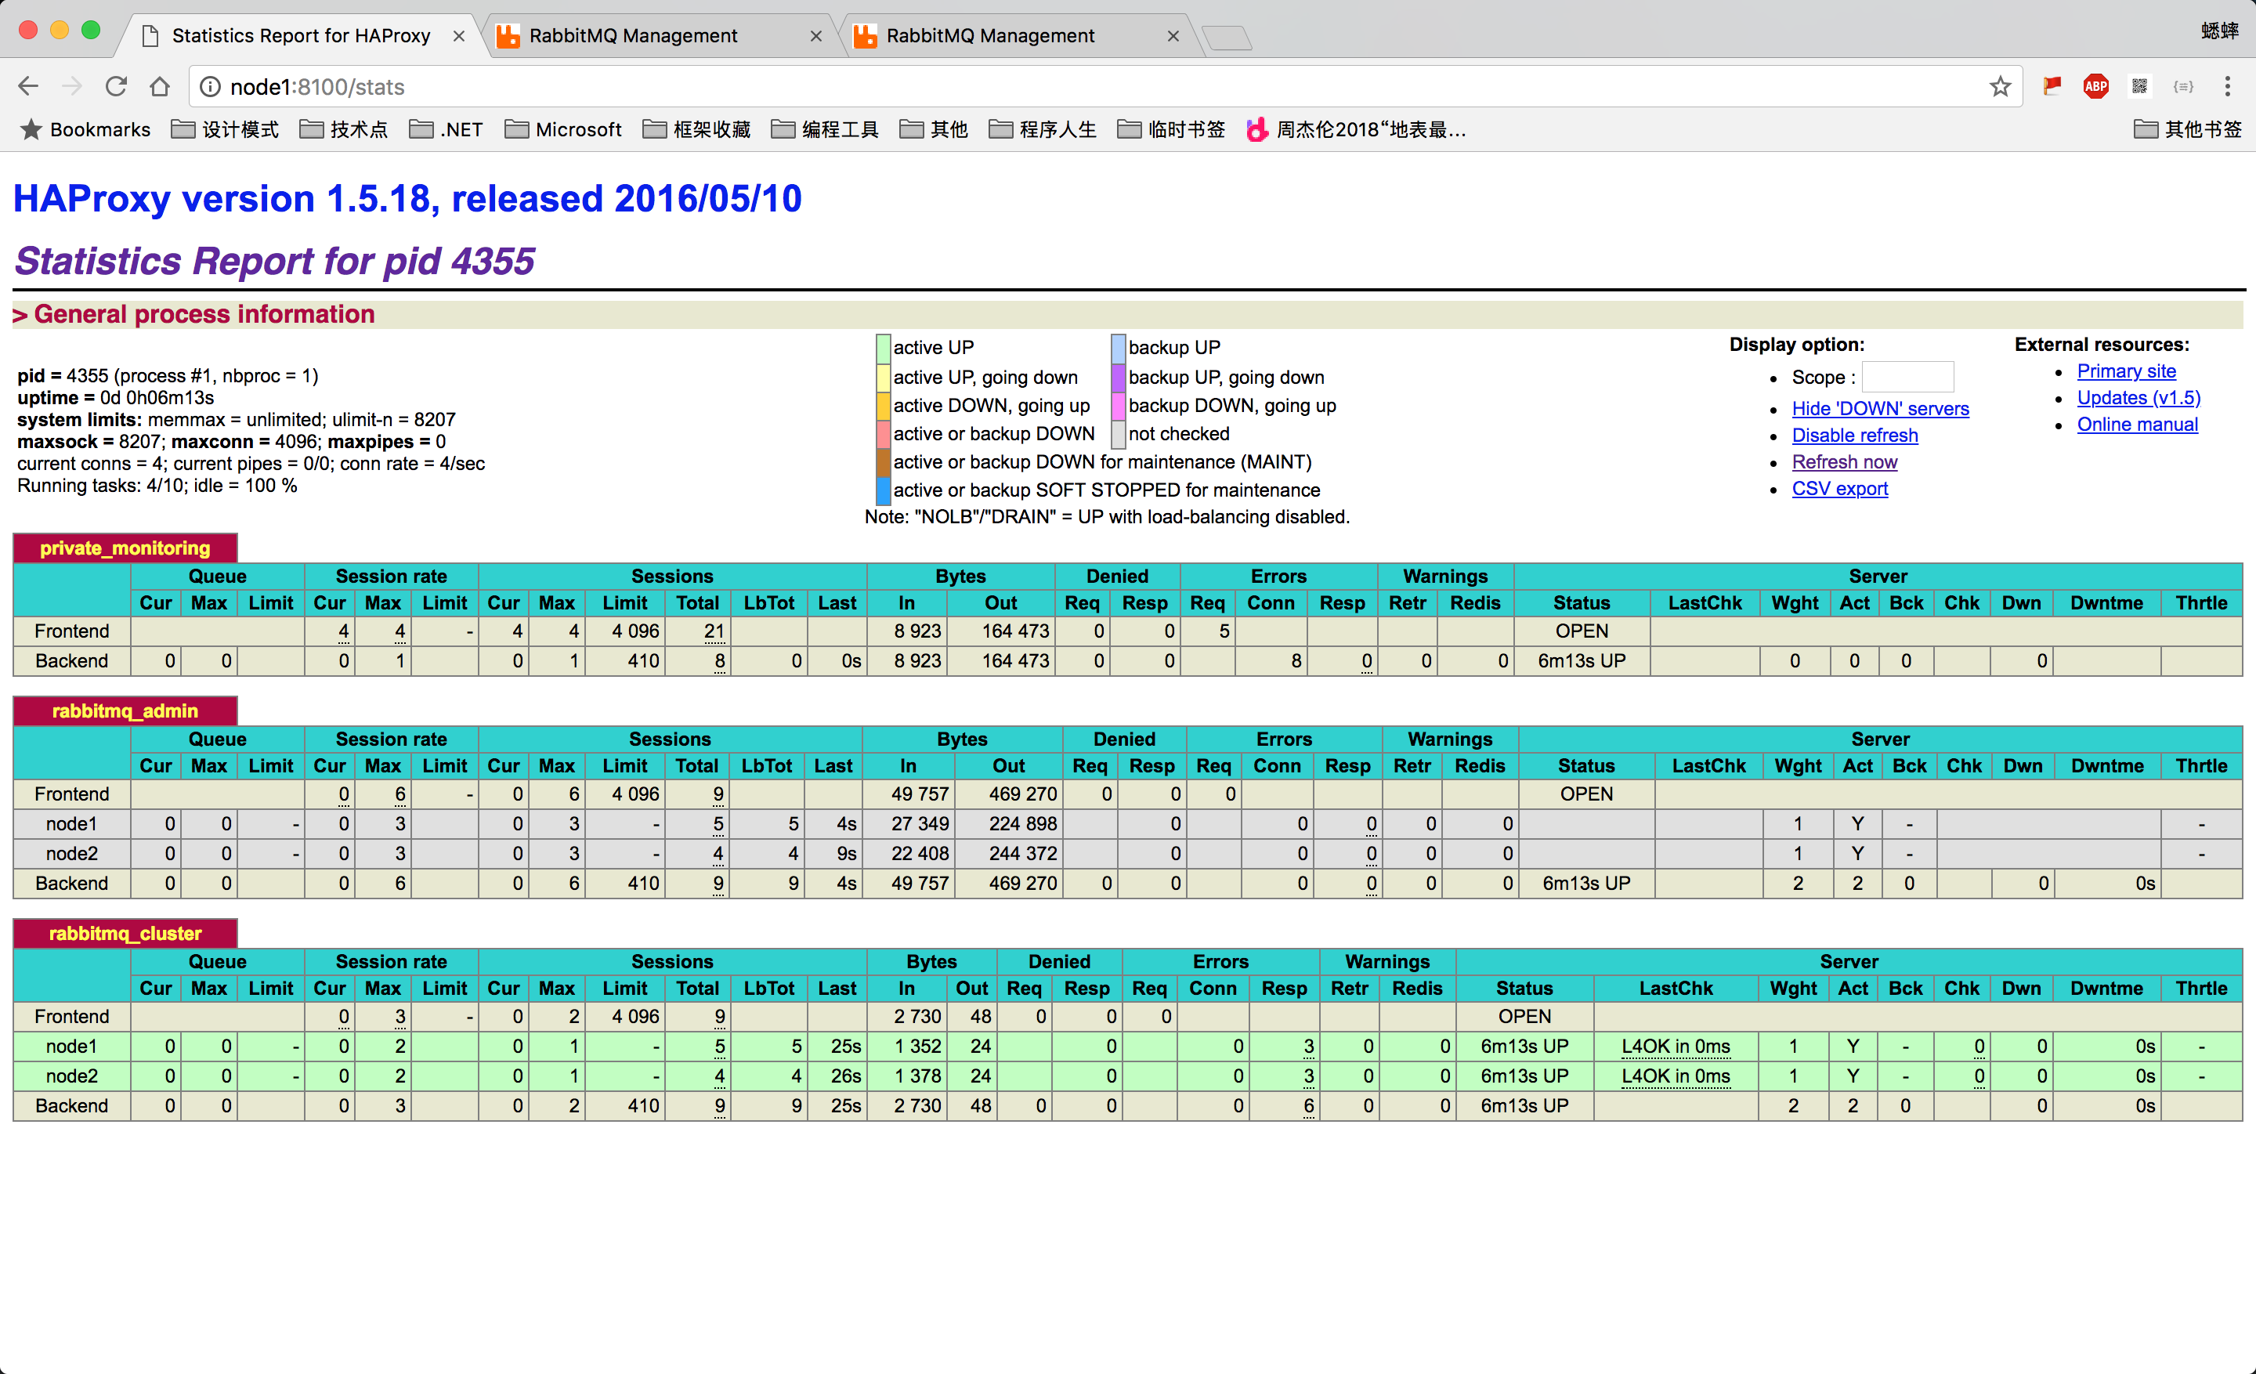Open the .NET bookmark folder
Screen dimensions: 2256x1374
coord(446,129)
